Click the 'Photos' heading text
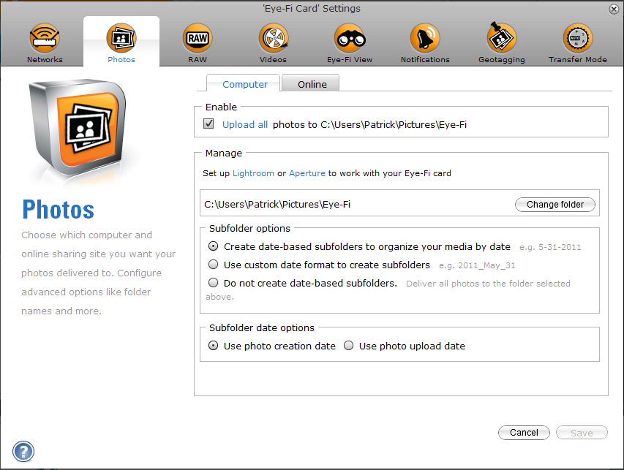This screenshot has height=470, width=624. 58,210
